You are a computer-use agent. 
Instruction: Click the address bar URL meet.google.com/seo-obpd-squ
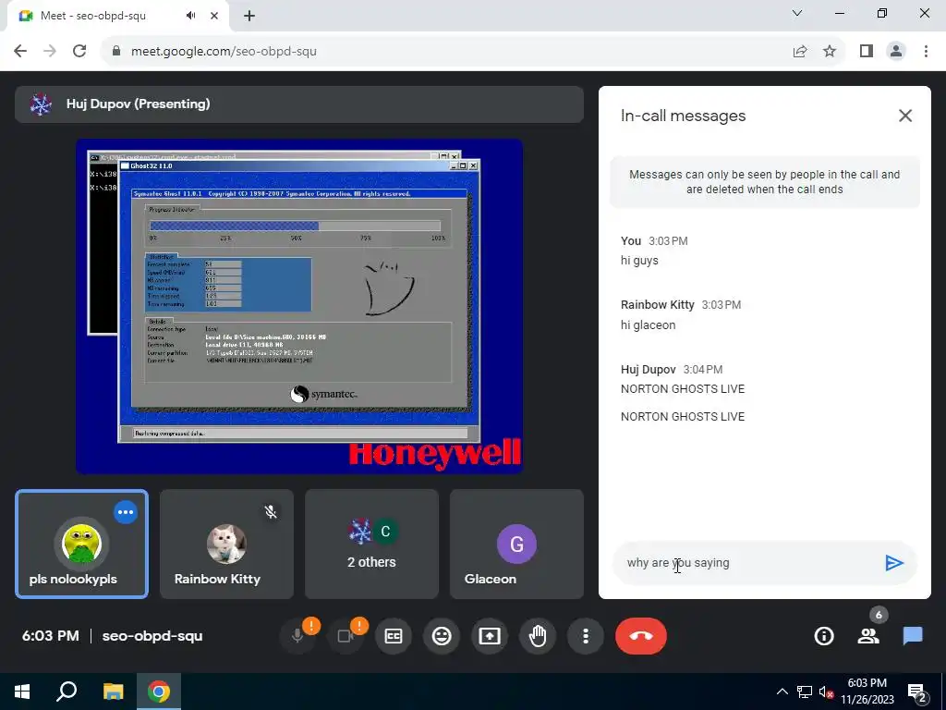(224, 52)
